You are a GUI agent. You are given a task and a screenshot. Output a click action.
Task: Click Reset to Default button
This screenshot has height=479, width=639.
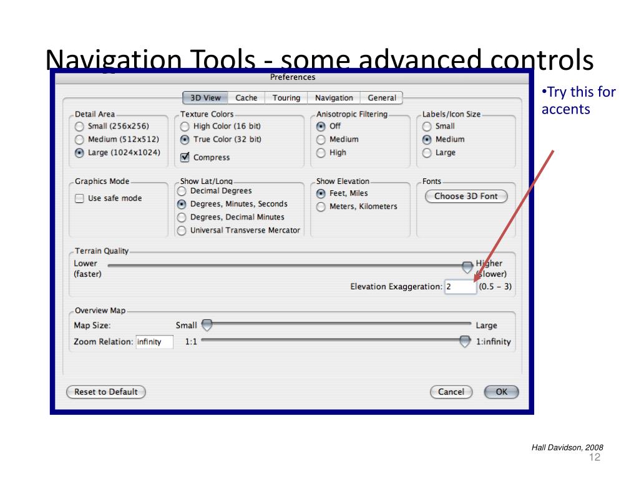(x=106, y=392)
